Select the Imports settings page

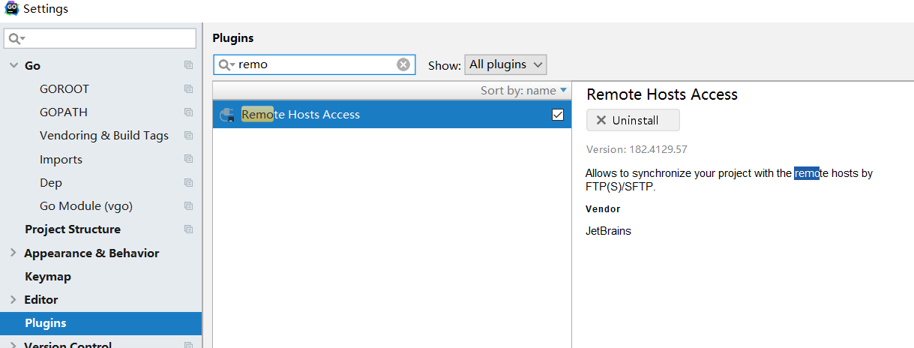[x=61, y=160]
